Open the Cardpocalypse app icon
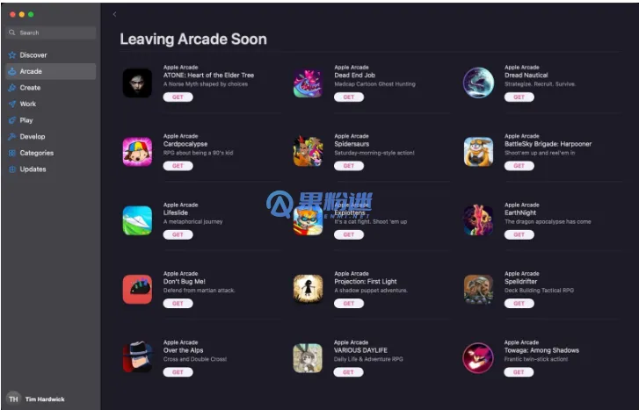Screen dimensions: 639x410 137,152
